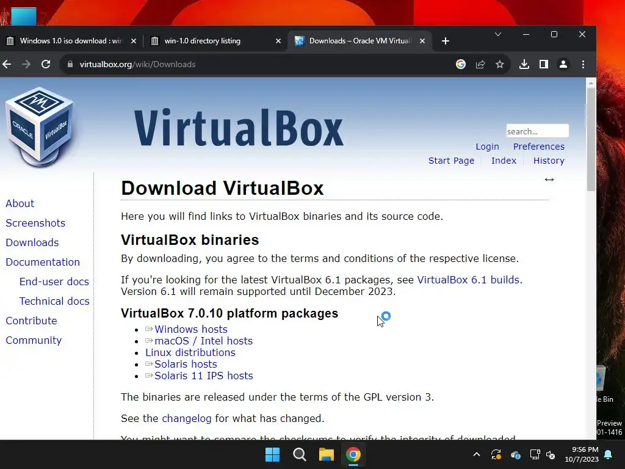Download the Windows hosts package
This screenshot has height=469, width=625.
(191, 329)
